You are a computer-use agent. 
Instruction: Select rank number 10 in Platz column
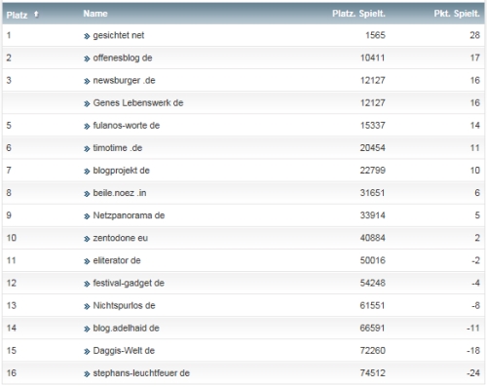(x=12, y=238)
